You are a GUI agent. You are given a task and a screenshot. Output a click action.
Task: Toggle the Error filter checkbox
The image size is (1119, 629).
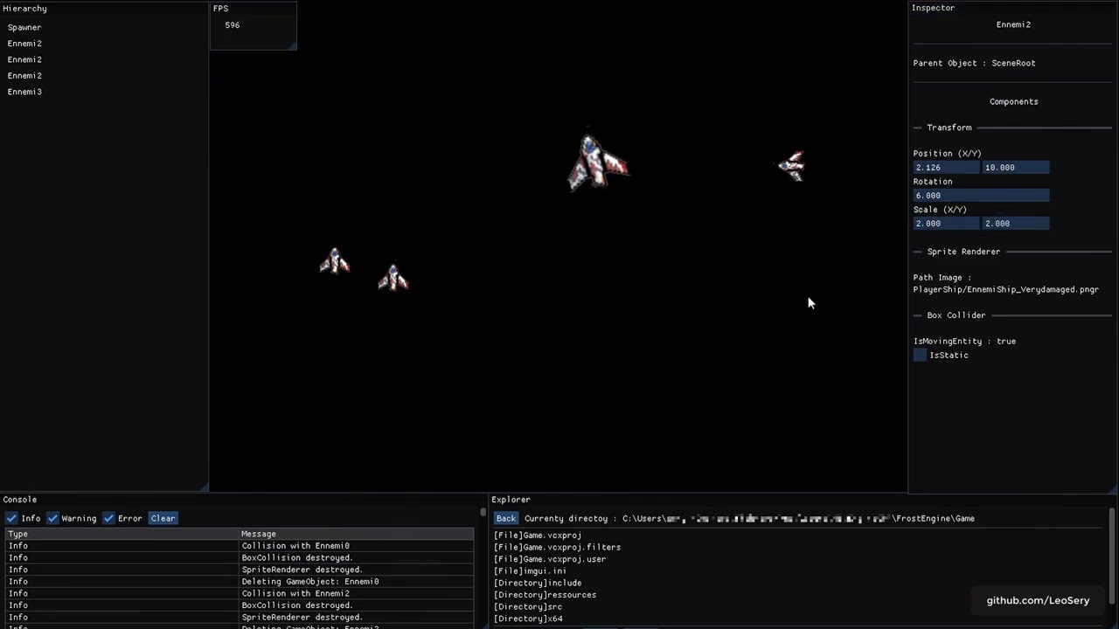[108, 518]
